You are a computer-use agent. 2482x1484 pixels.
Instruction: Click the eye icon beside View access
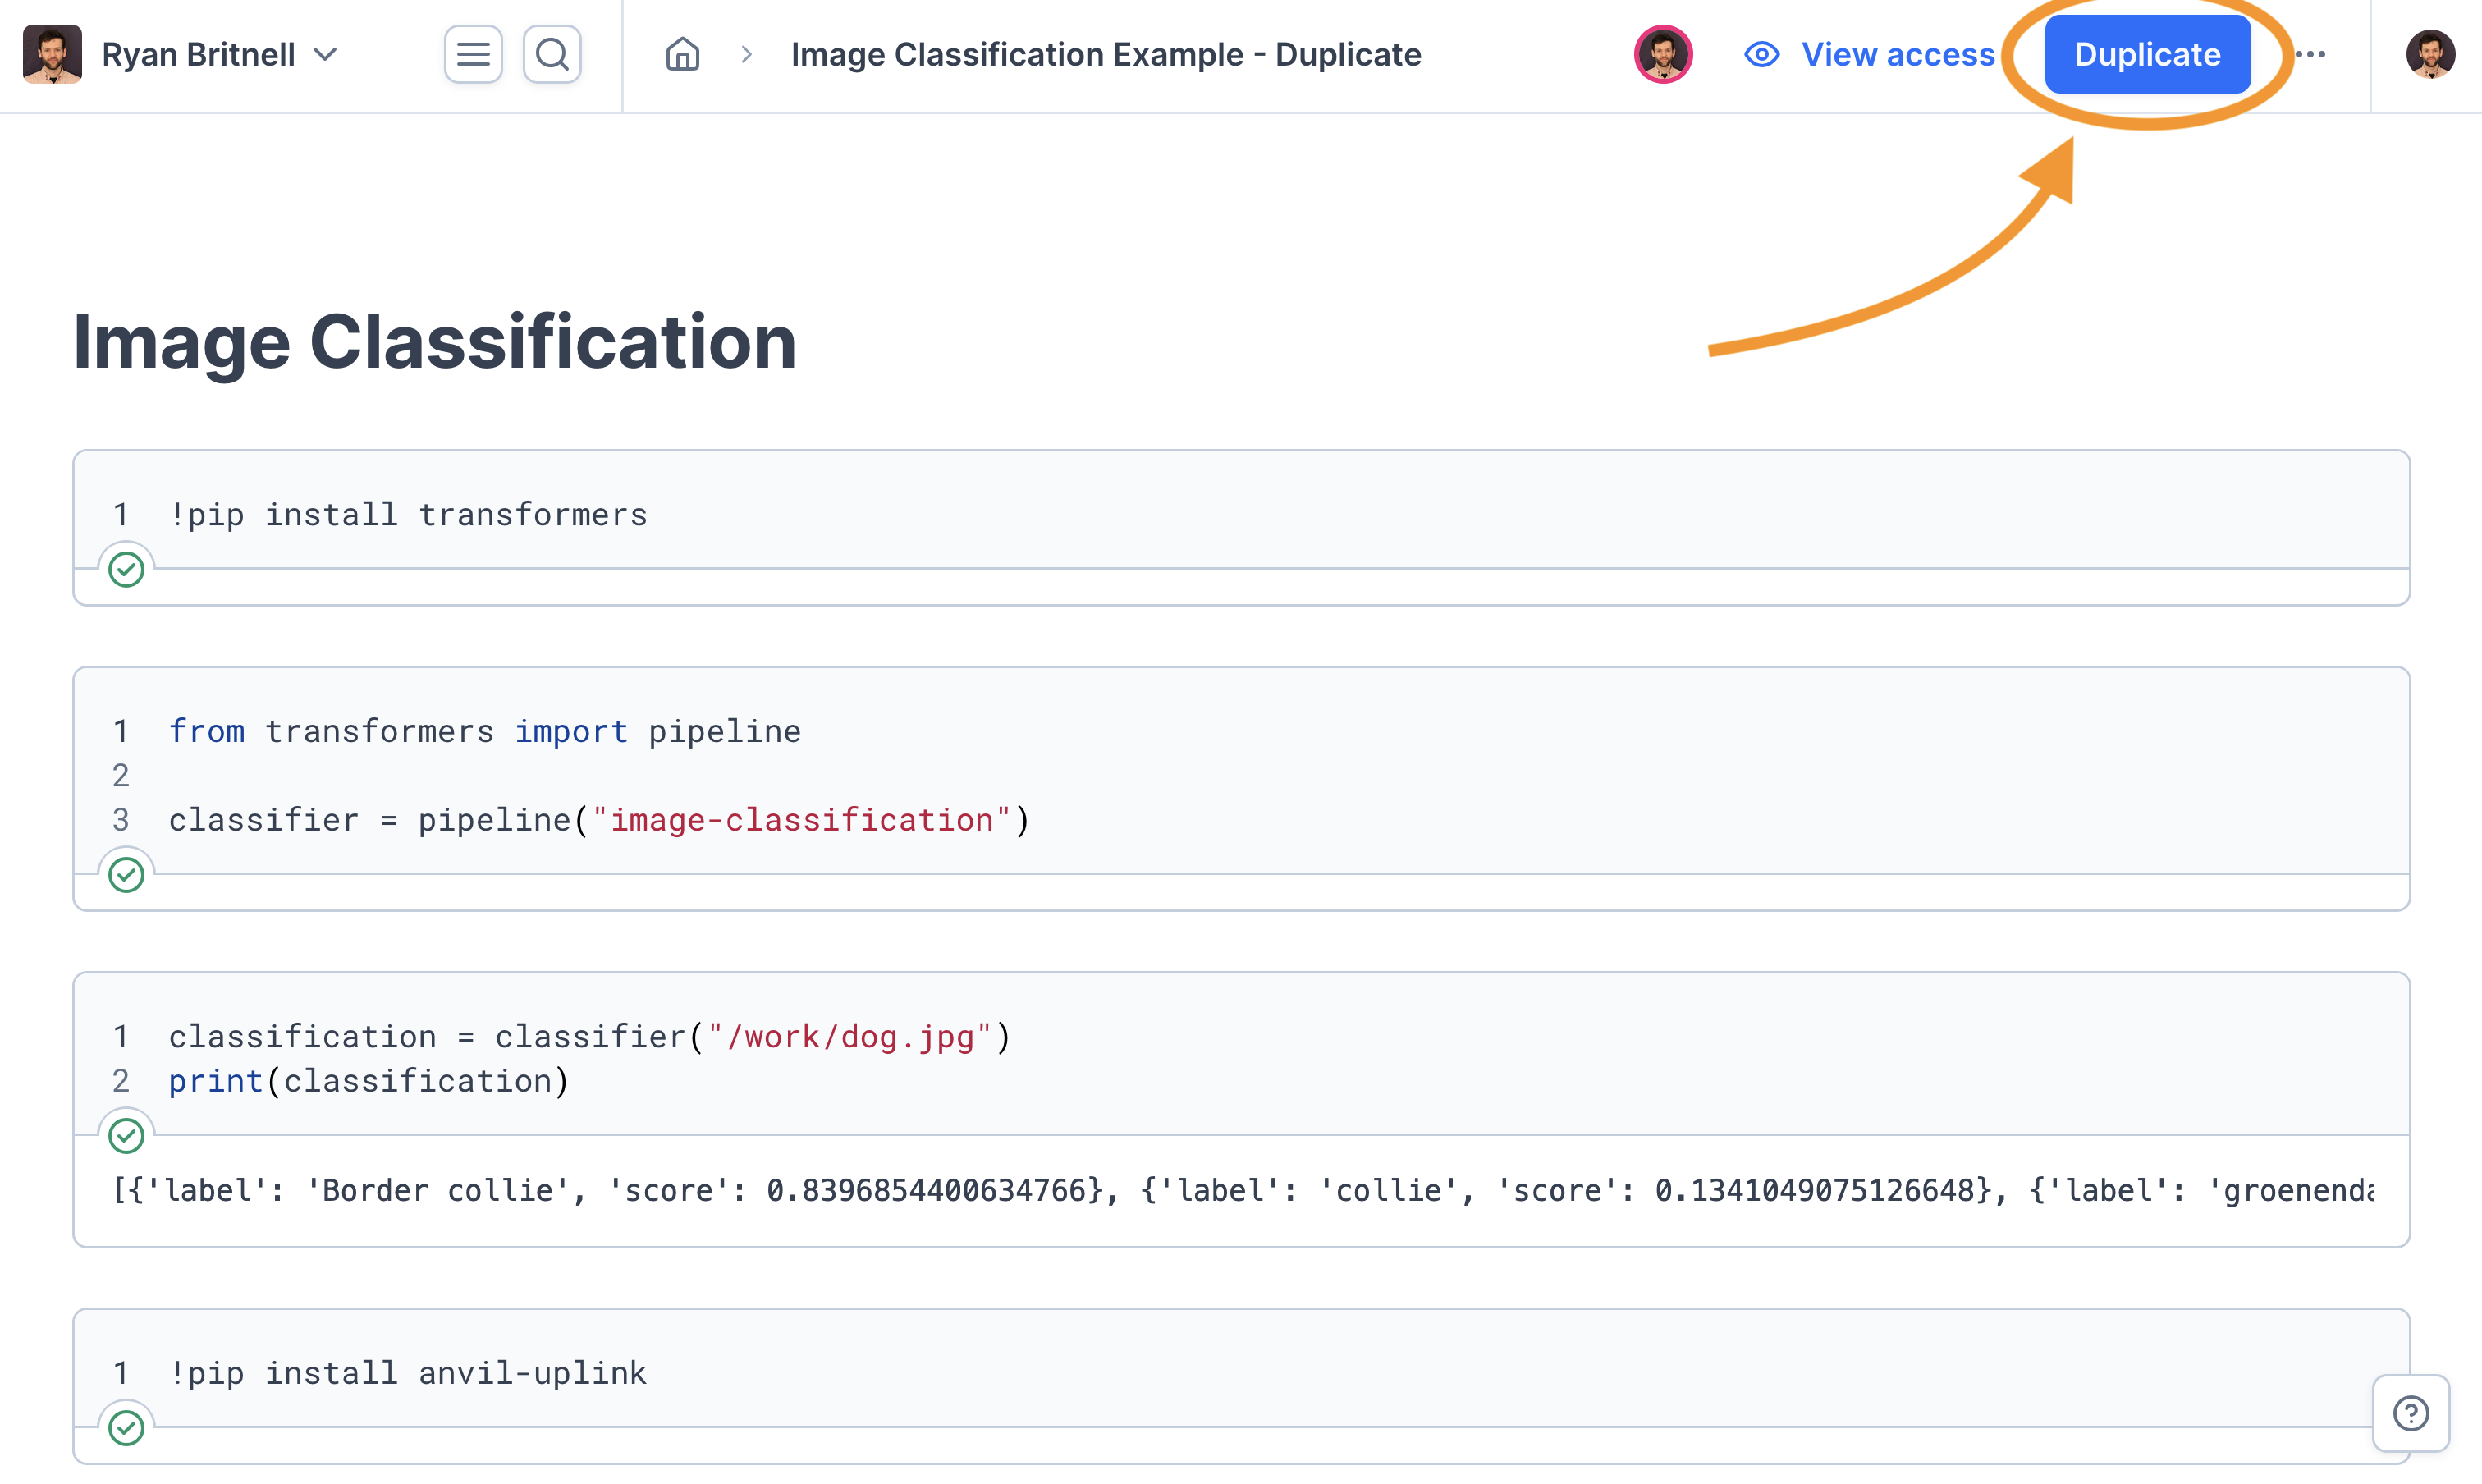tap(1761, 54)
